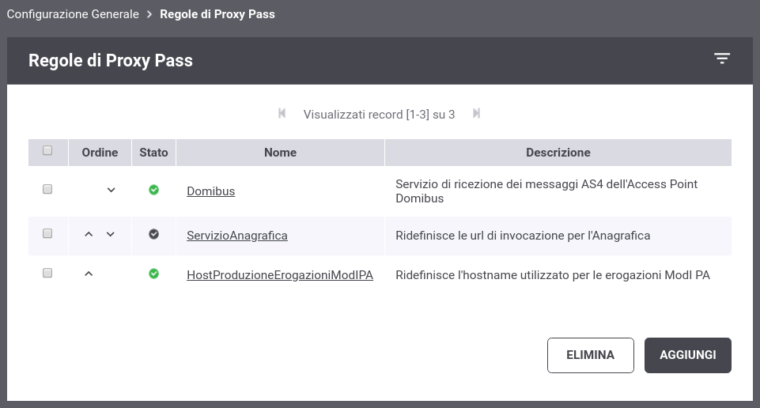Select all rules with header checkbox
The height and width of the screenshot is (408, 760).
pos(47,150)
